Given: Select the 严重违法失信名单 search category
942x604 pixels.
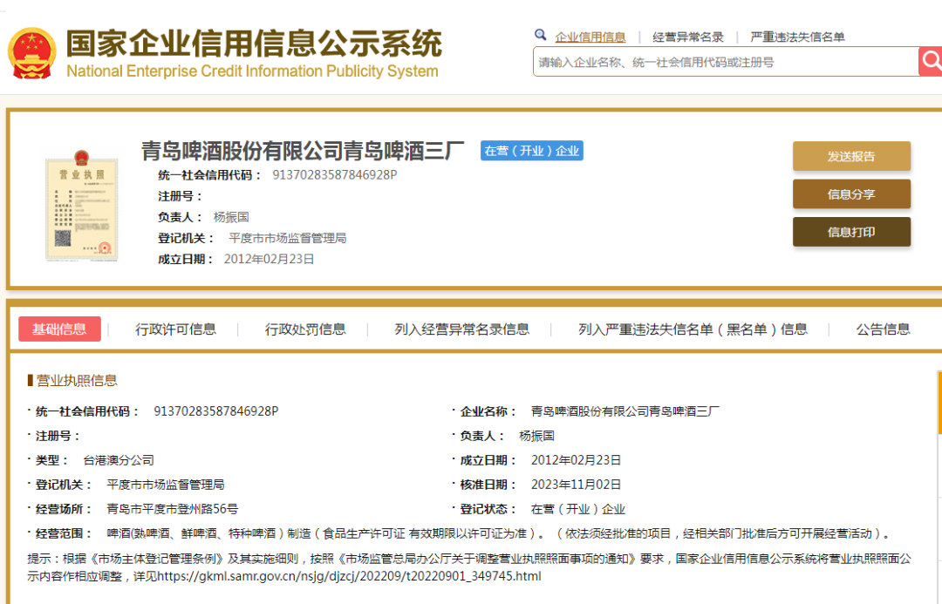Looking at the screenshot, I should (x=797, y=37).
